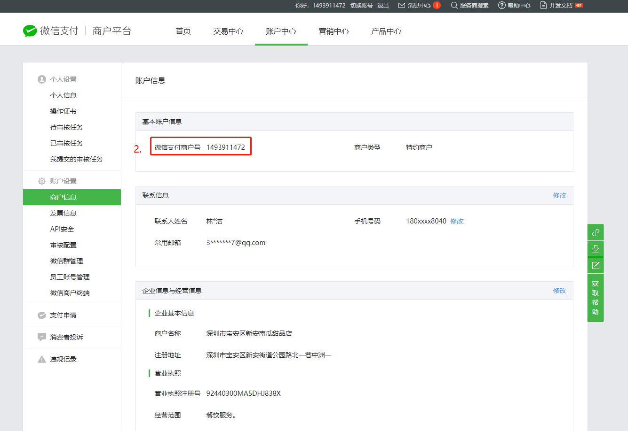Click the 获取帮助 green button
The height and width of the screenshot is (431, 628).
tap(596, 298)
